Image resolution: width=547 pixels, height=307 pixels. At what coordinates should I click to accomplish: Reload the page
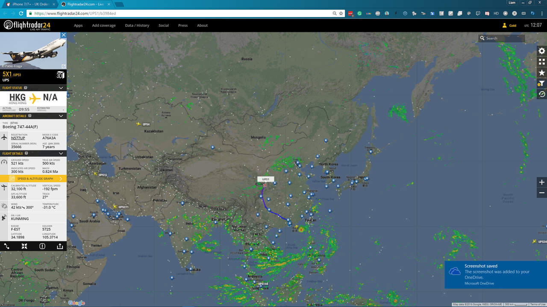tap(21, 13)
